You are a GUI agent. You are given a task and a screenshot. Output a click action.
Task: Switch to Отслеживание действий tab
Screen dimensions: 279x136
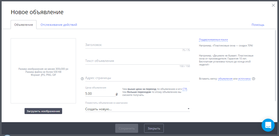click(59, 25)
